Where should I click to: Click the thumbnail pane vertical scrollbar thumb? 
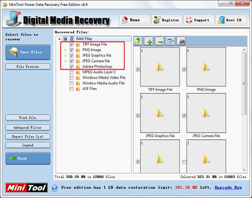point(244,83)
